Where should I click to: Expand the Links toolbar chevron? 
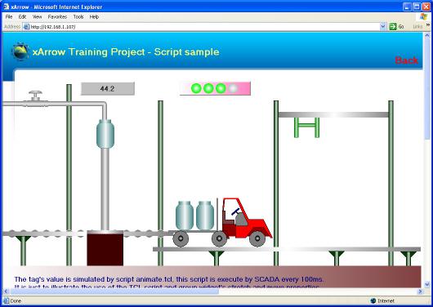coord(428,25)
